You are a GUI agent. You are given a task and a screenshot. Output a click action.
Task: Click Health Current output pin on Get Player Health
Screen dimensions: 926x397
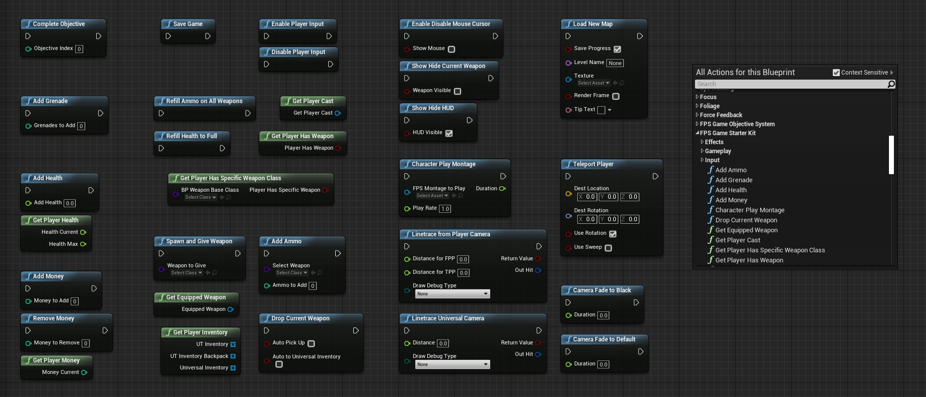[83, 232]
